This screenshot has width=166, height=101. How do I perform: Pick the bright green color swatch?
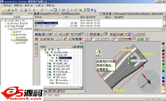(163, 68)
